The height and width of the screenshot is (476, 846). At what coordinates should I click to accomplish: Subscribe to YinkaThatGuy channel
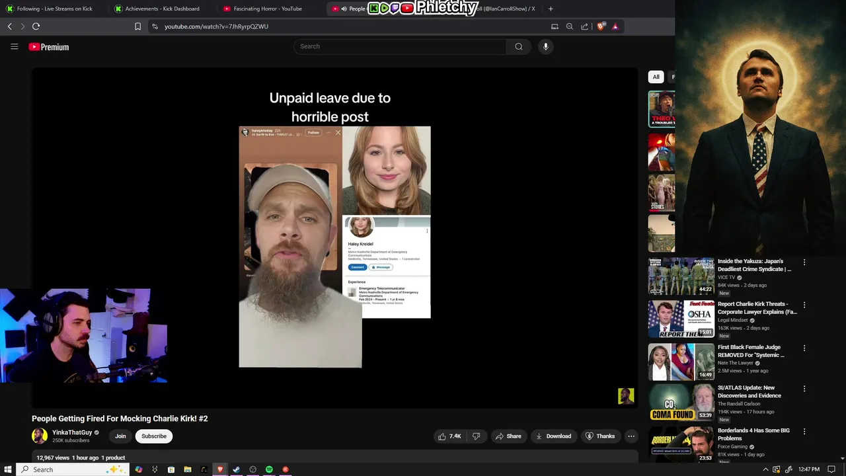pyautogui.click(x=154, y=436)
